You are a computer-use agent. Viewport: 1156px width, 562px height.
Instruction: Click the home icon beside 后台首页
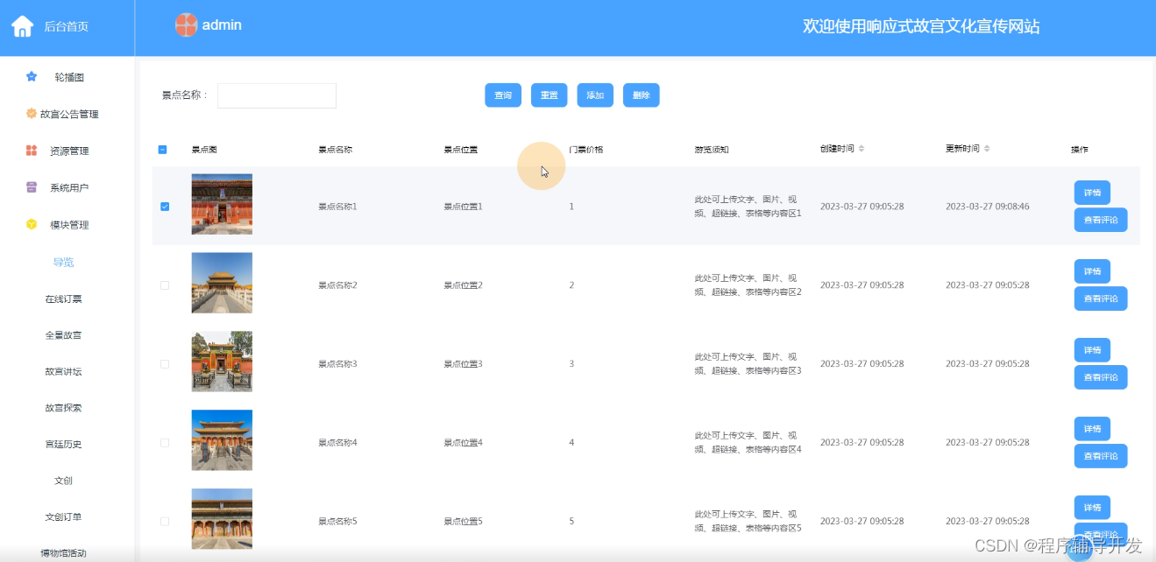(22, 26)
